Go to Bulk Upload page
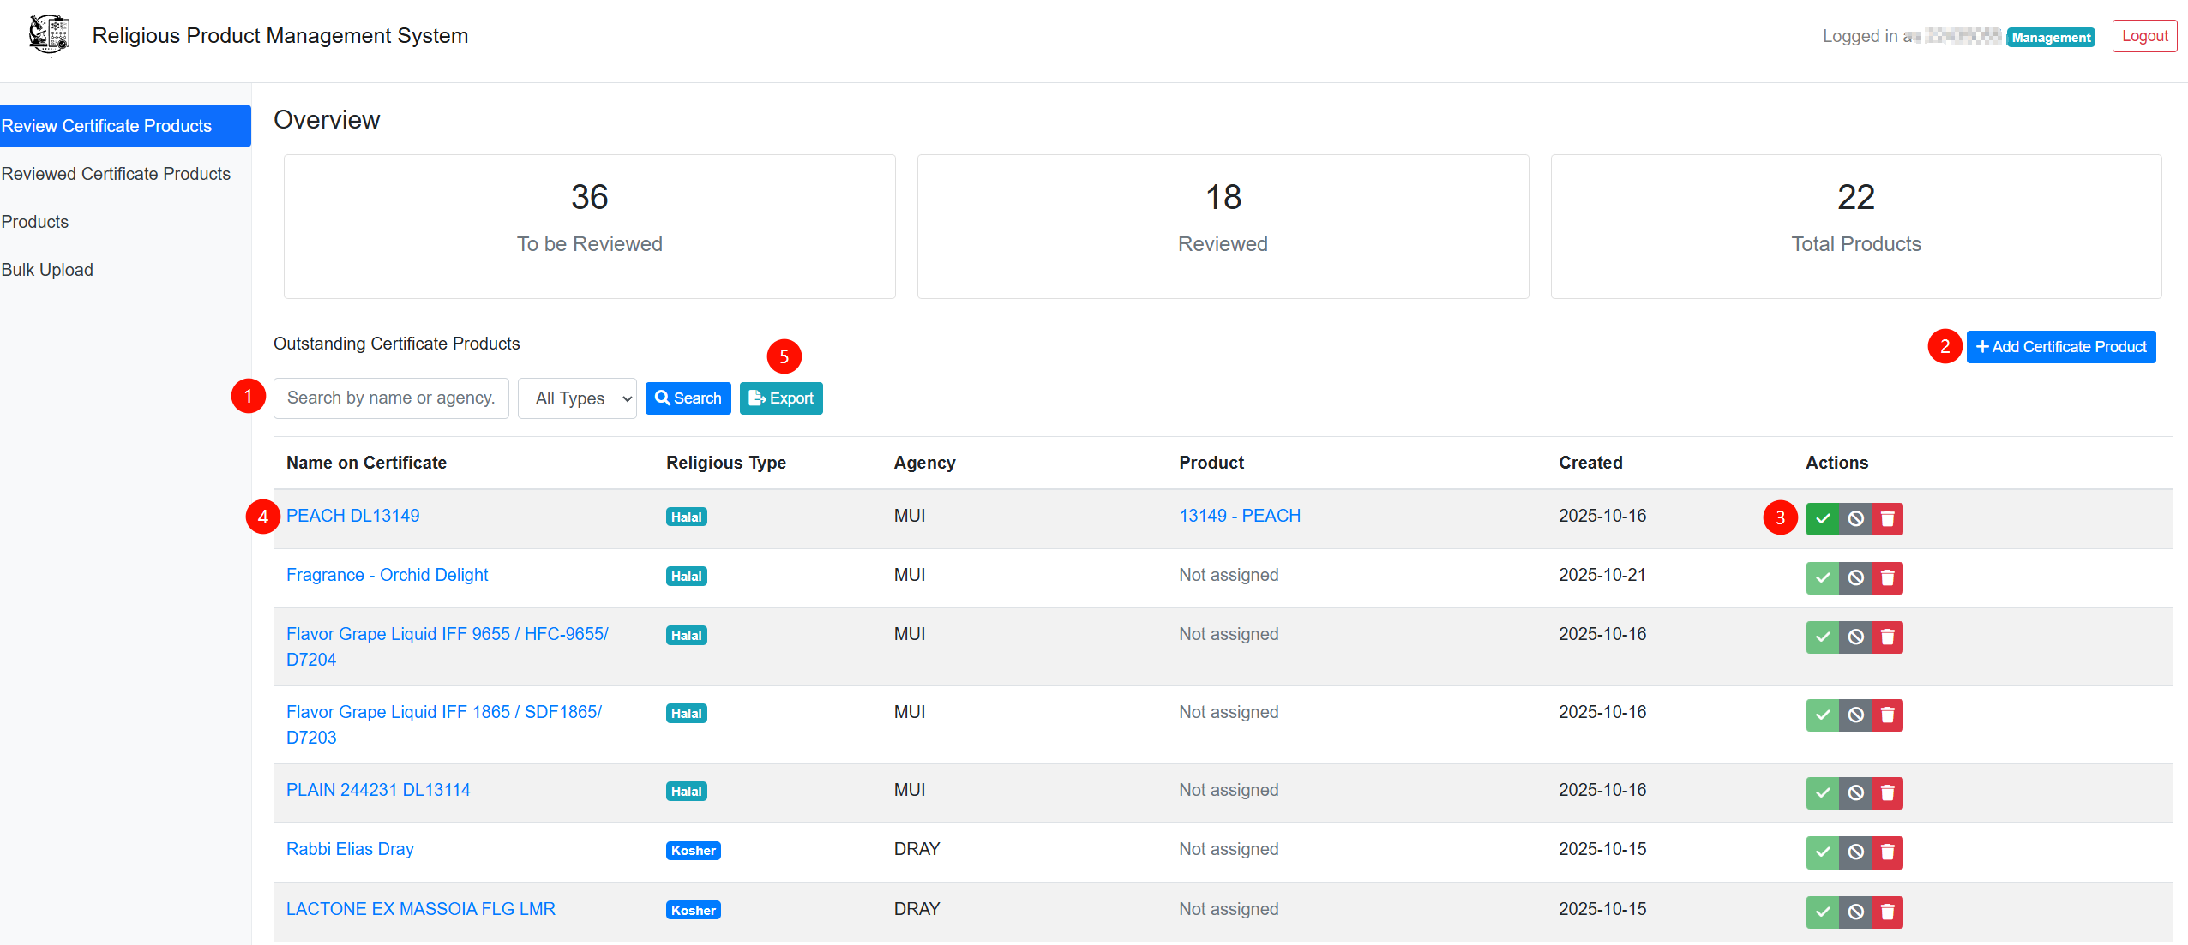2188x945 pixels. [x=47, y=270]
